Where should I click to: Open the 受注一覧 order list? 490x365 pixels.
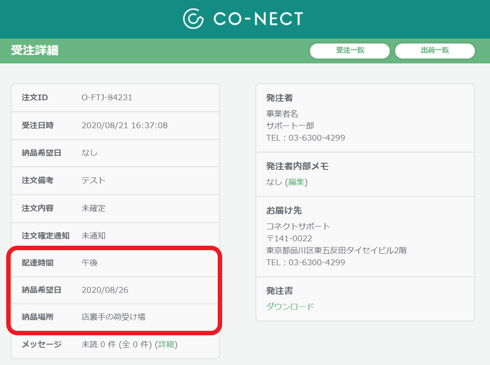coord(350,51)
